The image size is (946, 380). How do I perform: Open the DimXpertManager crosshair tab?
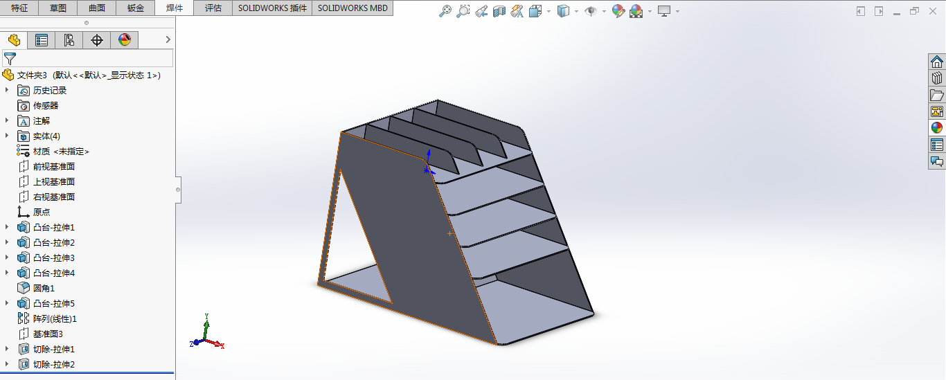click(97, 40)
